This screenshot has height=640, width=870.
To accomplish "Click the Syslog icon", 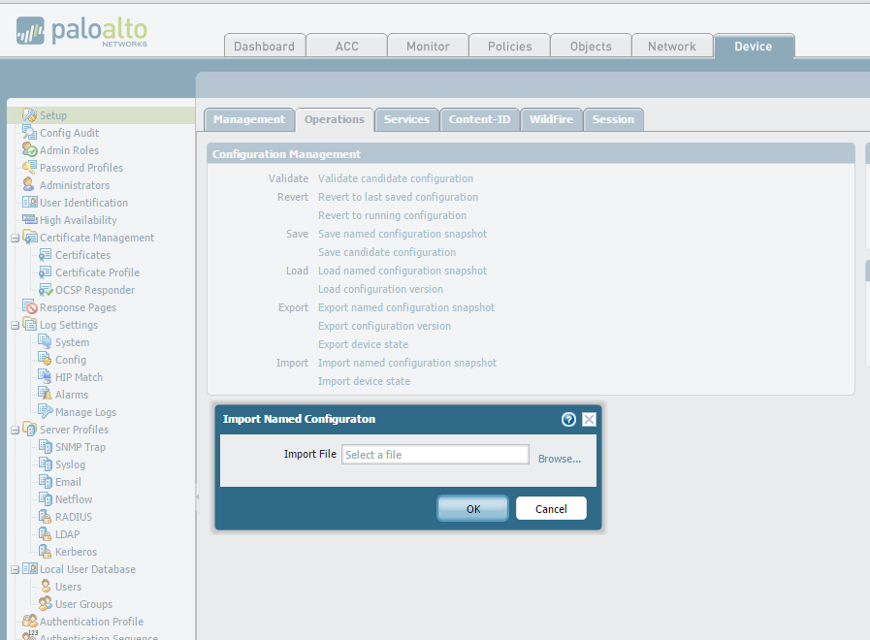I will [45, 464].
